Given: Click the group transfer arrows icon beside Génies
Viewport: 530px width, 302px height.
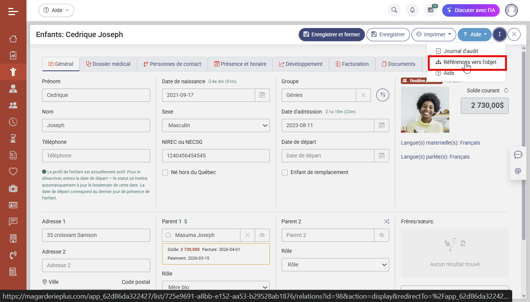Looking at the screenshot, I should click(x=382, y=95).
